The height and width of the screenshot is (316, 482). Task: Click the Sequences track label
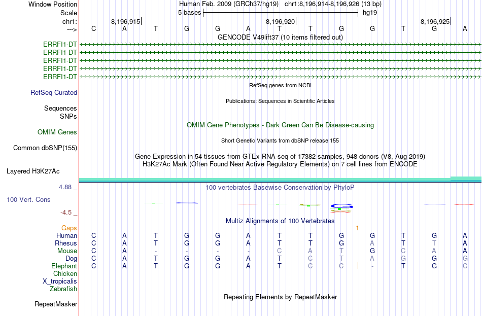tap(60, 108)
